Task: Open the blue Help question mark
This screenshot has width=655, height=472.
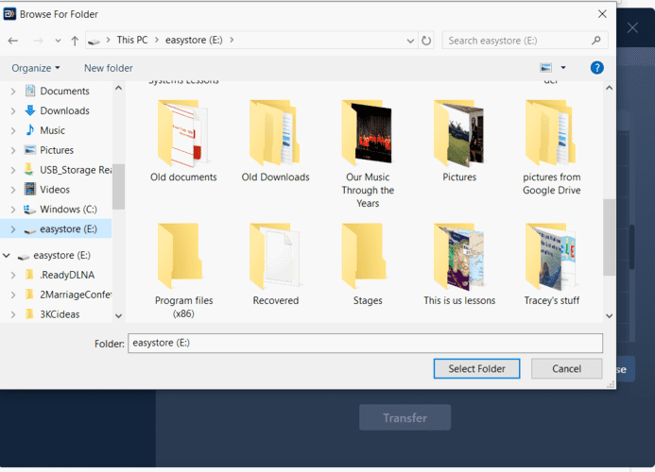Action: tap(597, 68)
